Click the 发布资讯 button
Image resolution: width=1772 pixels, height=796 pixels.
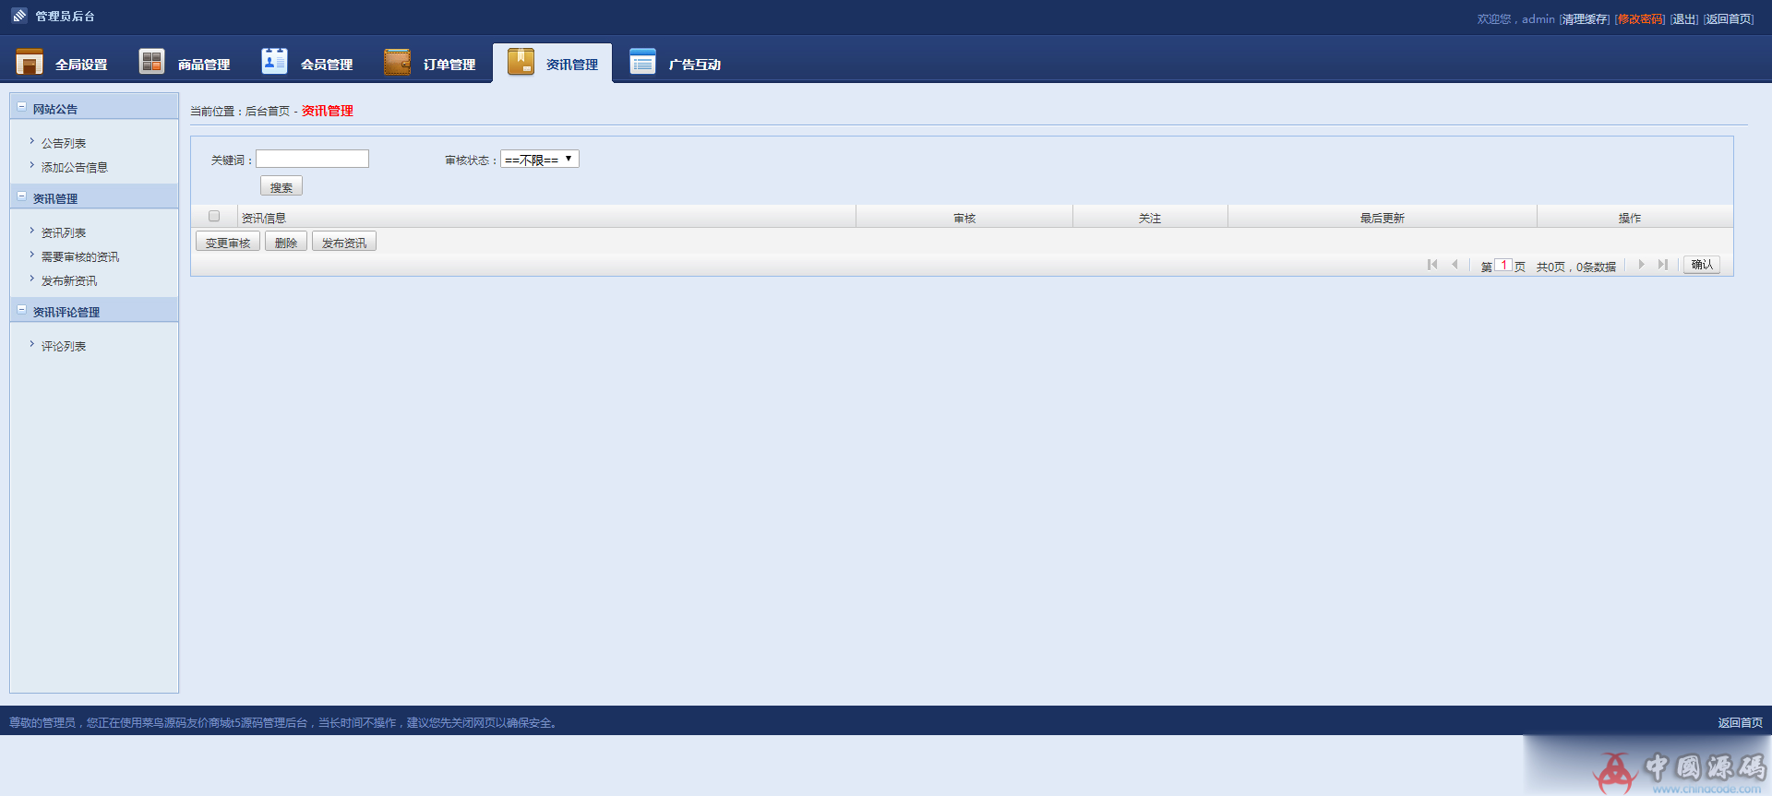click(x=343, y=243)
